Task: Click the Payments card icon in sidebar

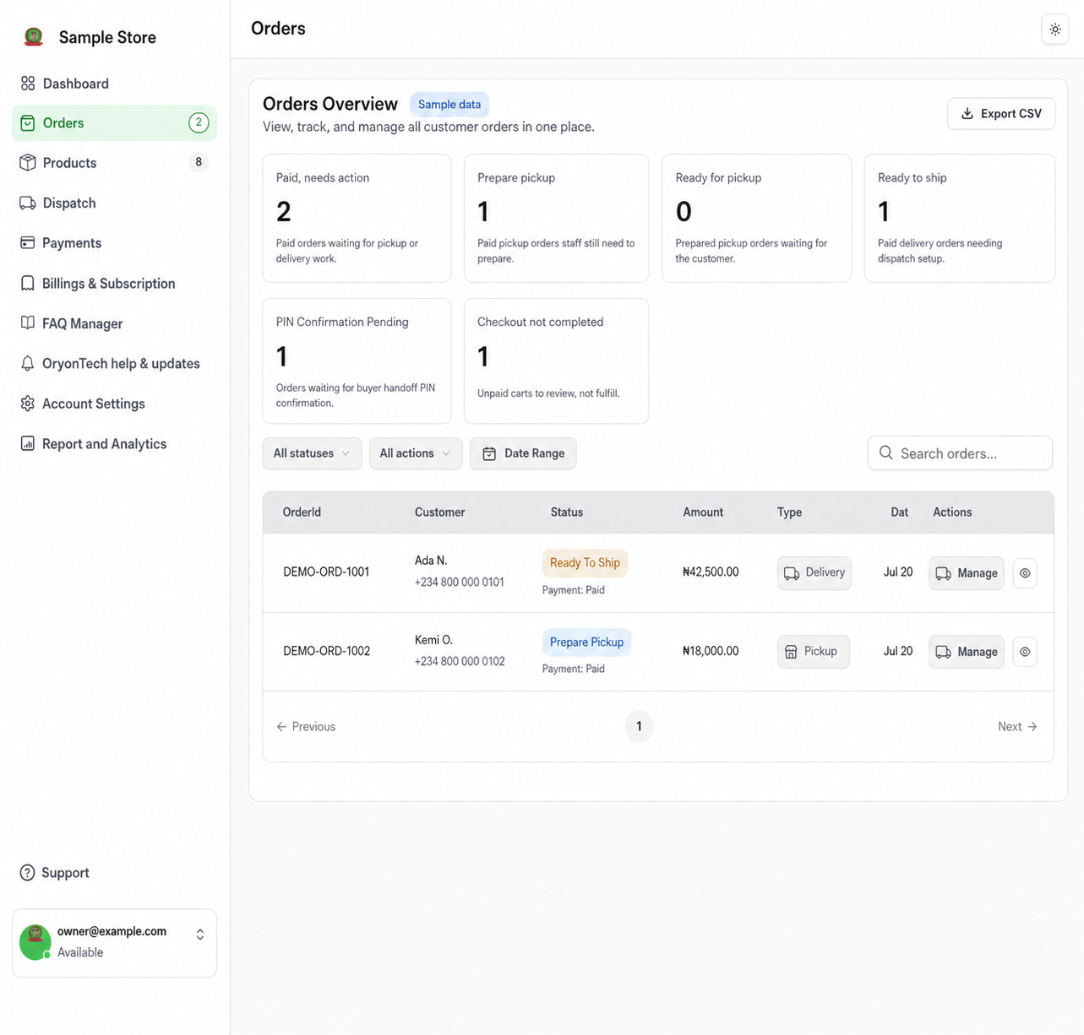Action: click(28, 243)
